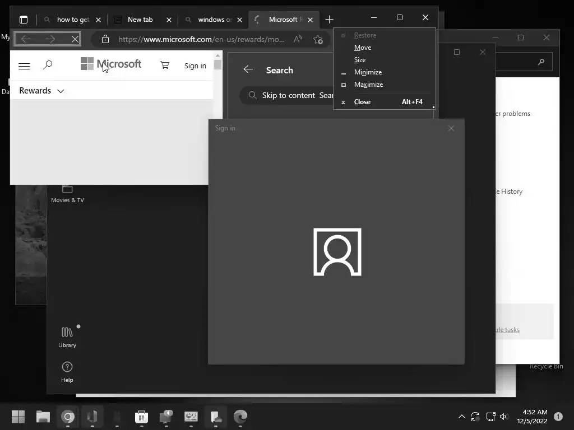Open Movies & TV in the Store sidebar

point(67,194)
